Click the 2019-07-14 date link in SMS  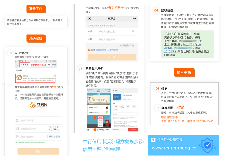(x=171, y=52)
